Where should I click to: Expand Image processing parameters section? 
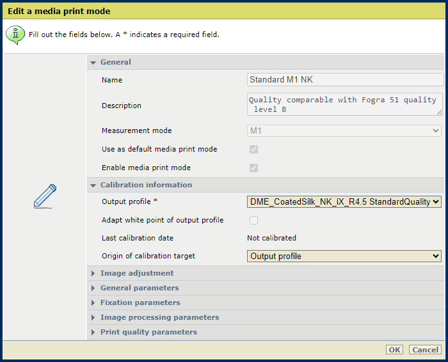point(93,317)
